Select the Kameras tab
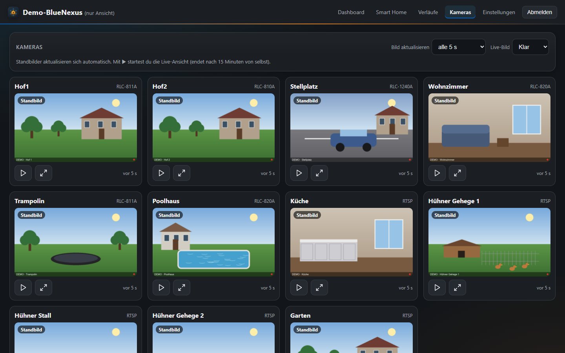This screenshot has height=353, width=565. 460,12
